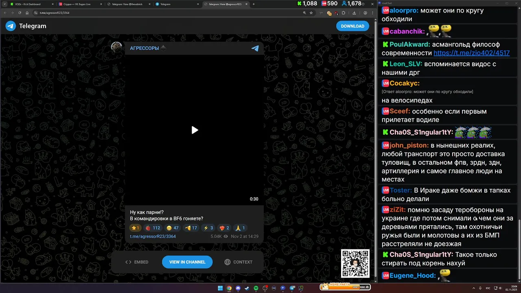
Task: Open Chrome from the taskbar
Action: click(x=229, y=288)
